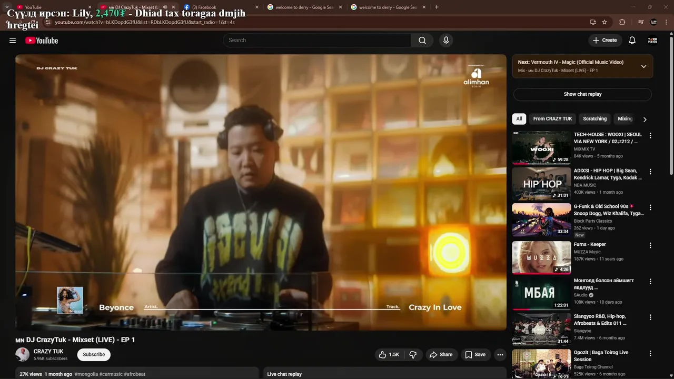The height and width of the screenshot is (379, 674).
Task: Click the page vertical scrollbar
Action: (x=671, y=105)
